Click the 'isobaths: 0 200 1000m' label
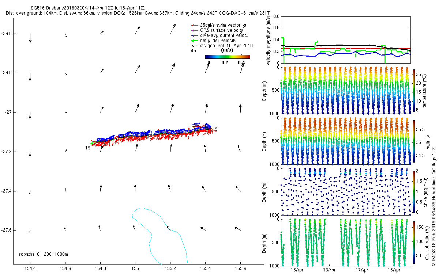The height and width of the screenshot is (274, 439). pos(43,254)
